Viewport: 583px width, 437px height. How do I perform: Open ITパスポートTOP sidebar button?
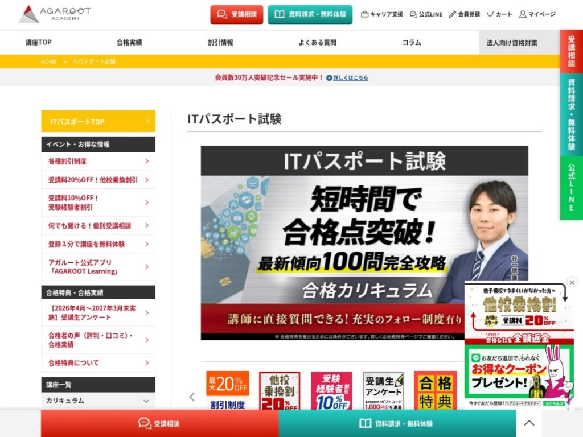[98, 121]
